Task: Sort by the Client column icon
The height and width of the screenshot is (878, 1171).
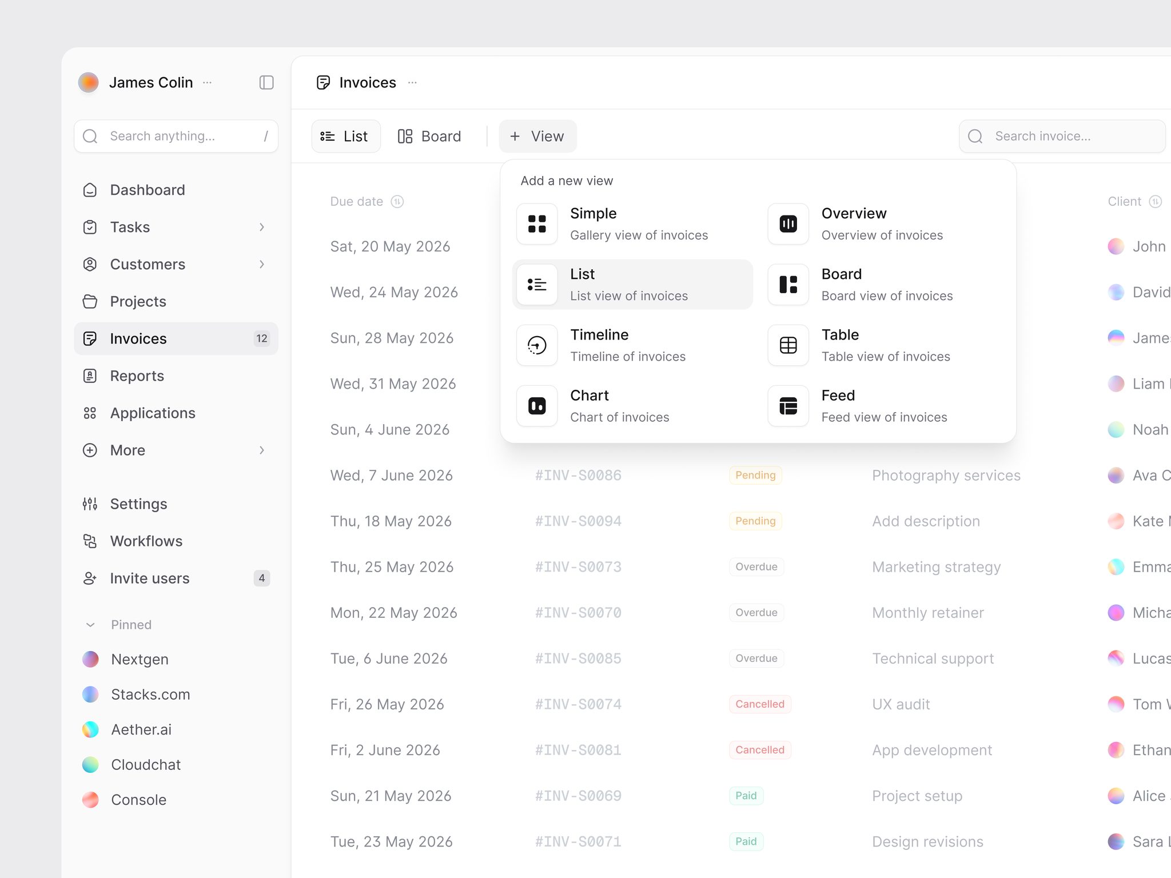Action: tap(1156, 201)
